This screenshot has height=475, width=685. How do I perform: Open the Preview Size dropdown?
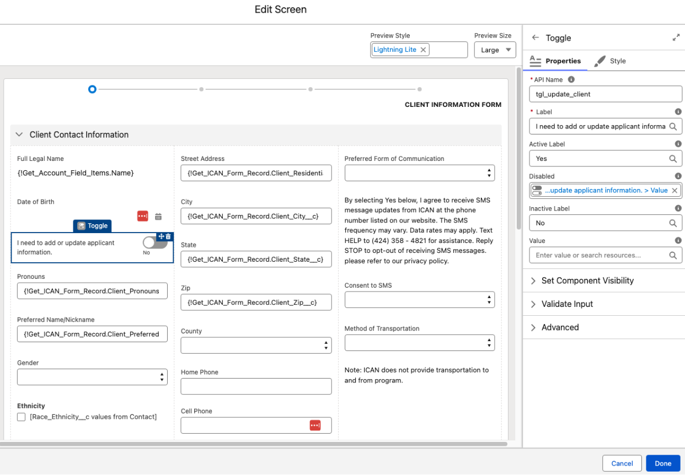(495, 50)
